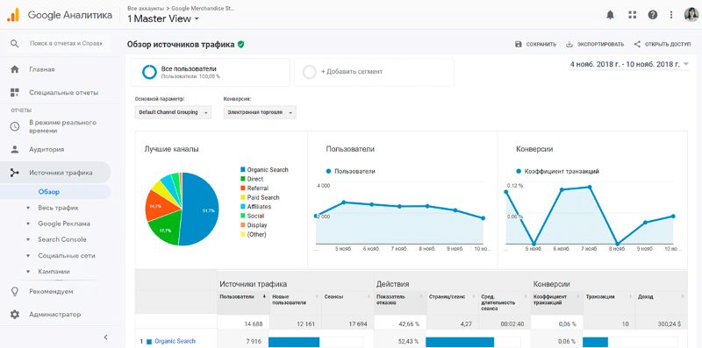Viewport: 702px width, 348px height.
Task: Open the notifications bell icon
Action: pos(610,15)
